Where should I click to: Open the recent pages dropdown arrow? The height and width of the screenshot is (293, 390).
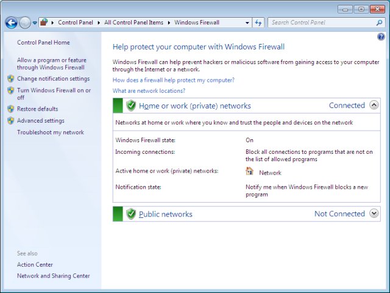tap(35, 23)
